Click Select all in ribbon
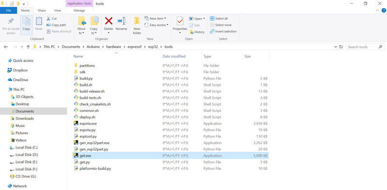This screenshot has width=387, height=190. pyautogui.click(x=219, y=18)
